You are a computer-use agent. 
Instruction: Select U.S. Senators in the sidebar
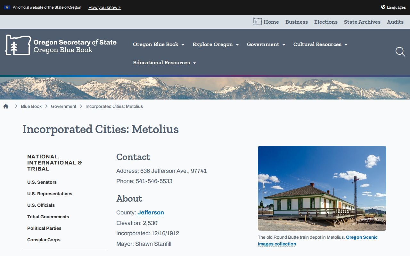click(x=42, y=182)
